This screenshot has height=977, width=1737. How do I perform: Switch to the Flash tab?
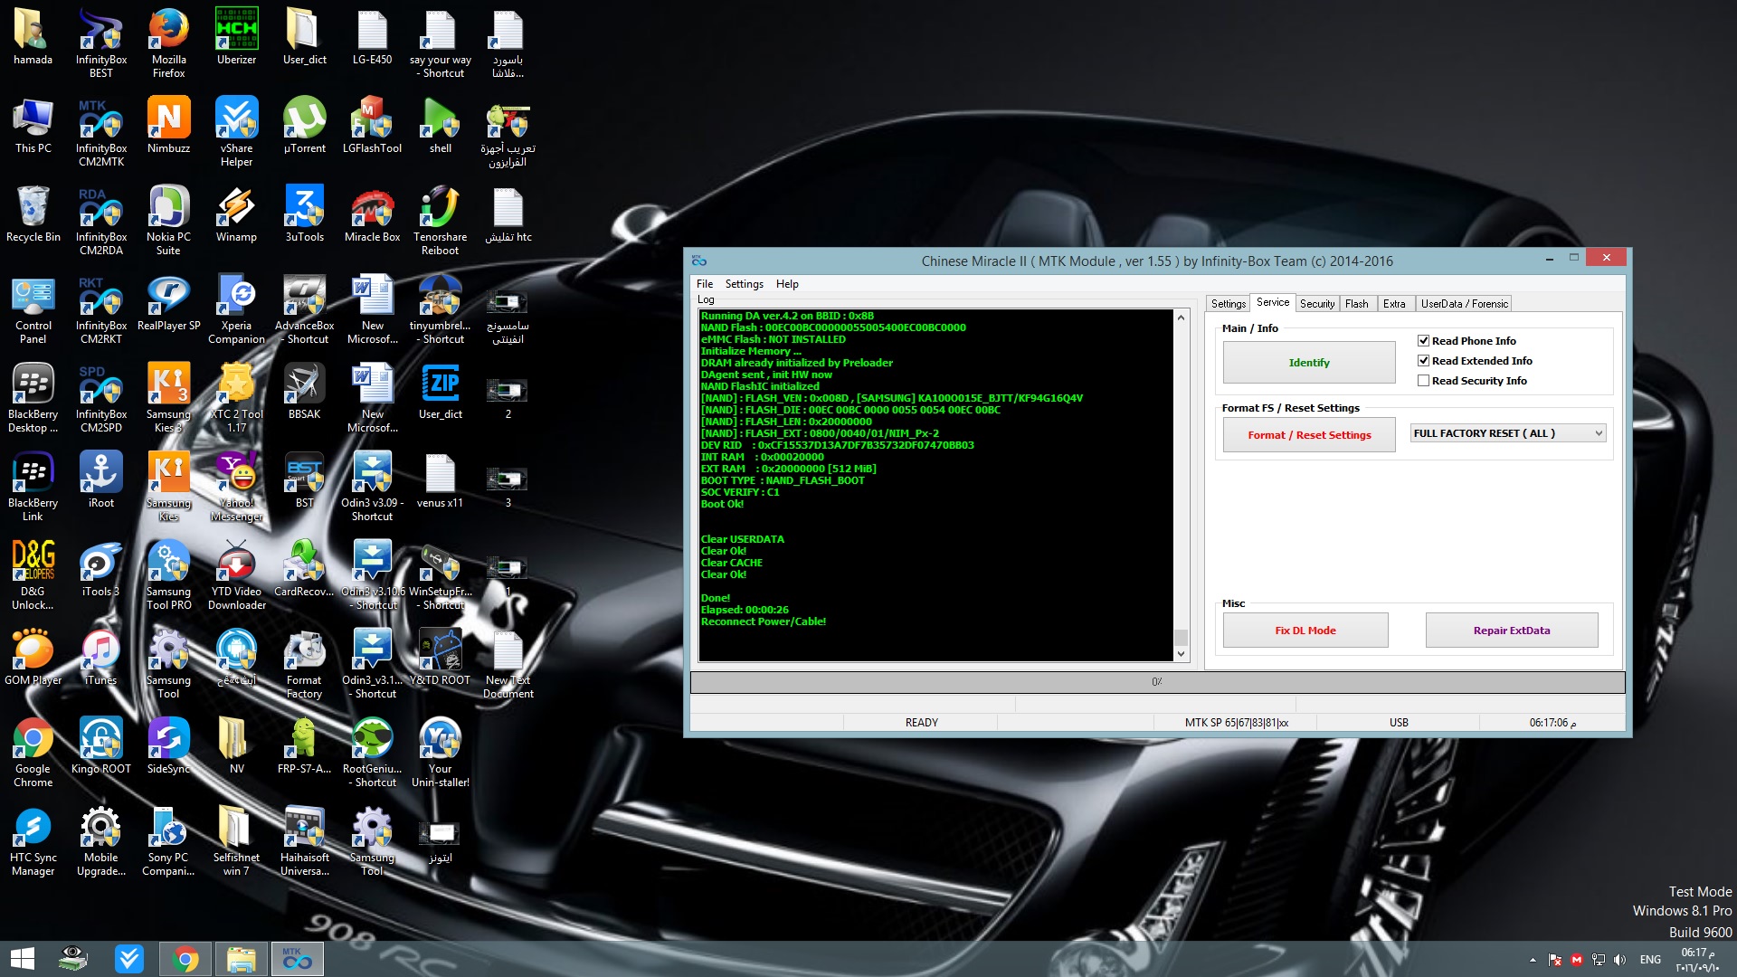click(x=1356, y=304)
